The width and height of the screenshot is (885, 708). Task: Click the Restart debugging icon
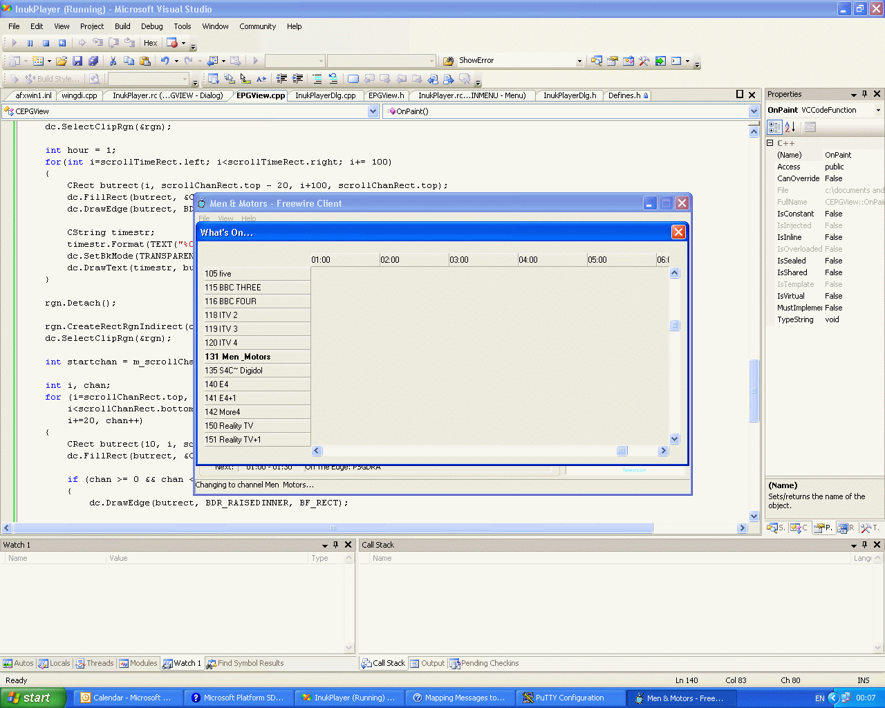pyautogui.click(x=62, y=43)
